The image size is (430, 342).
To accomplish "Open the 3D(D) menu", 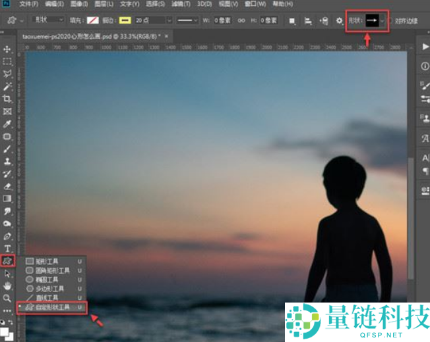I will tap(204, 4).
